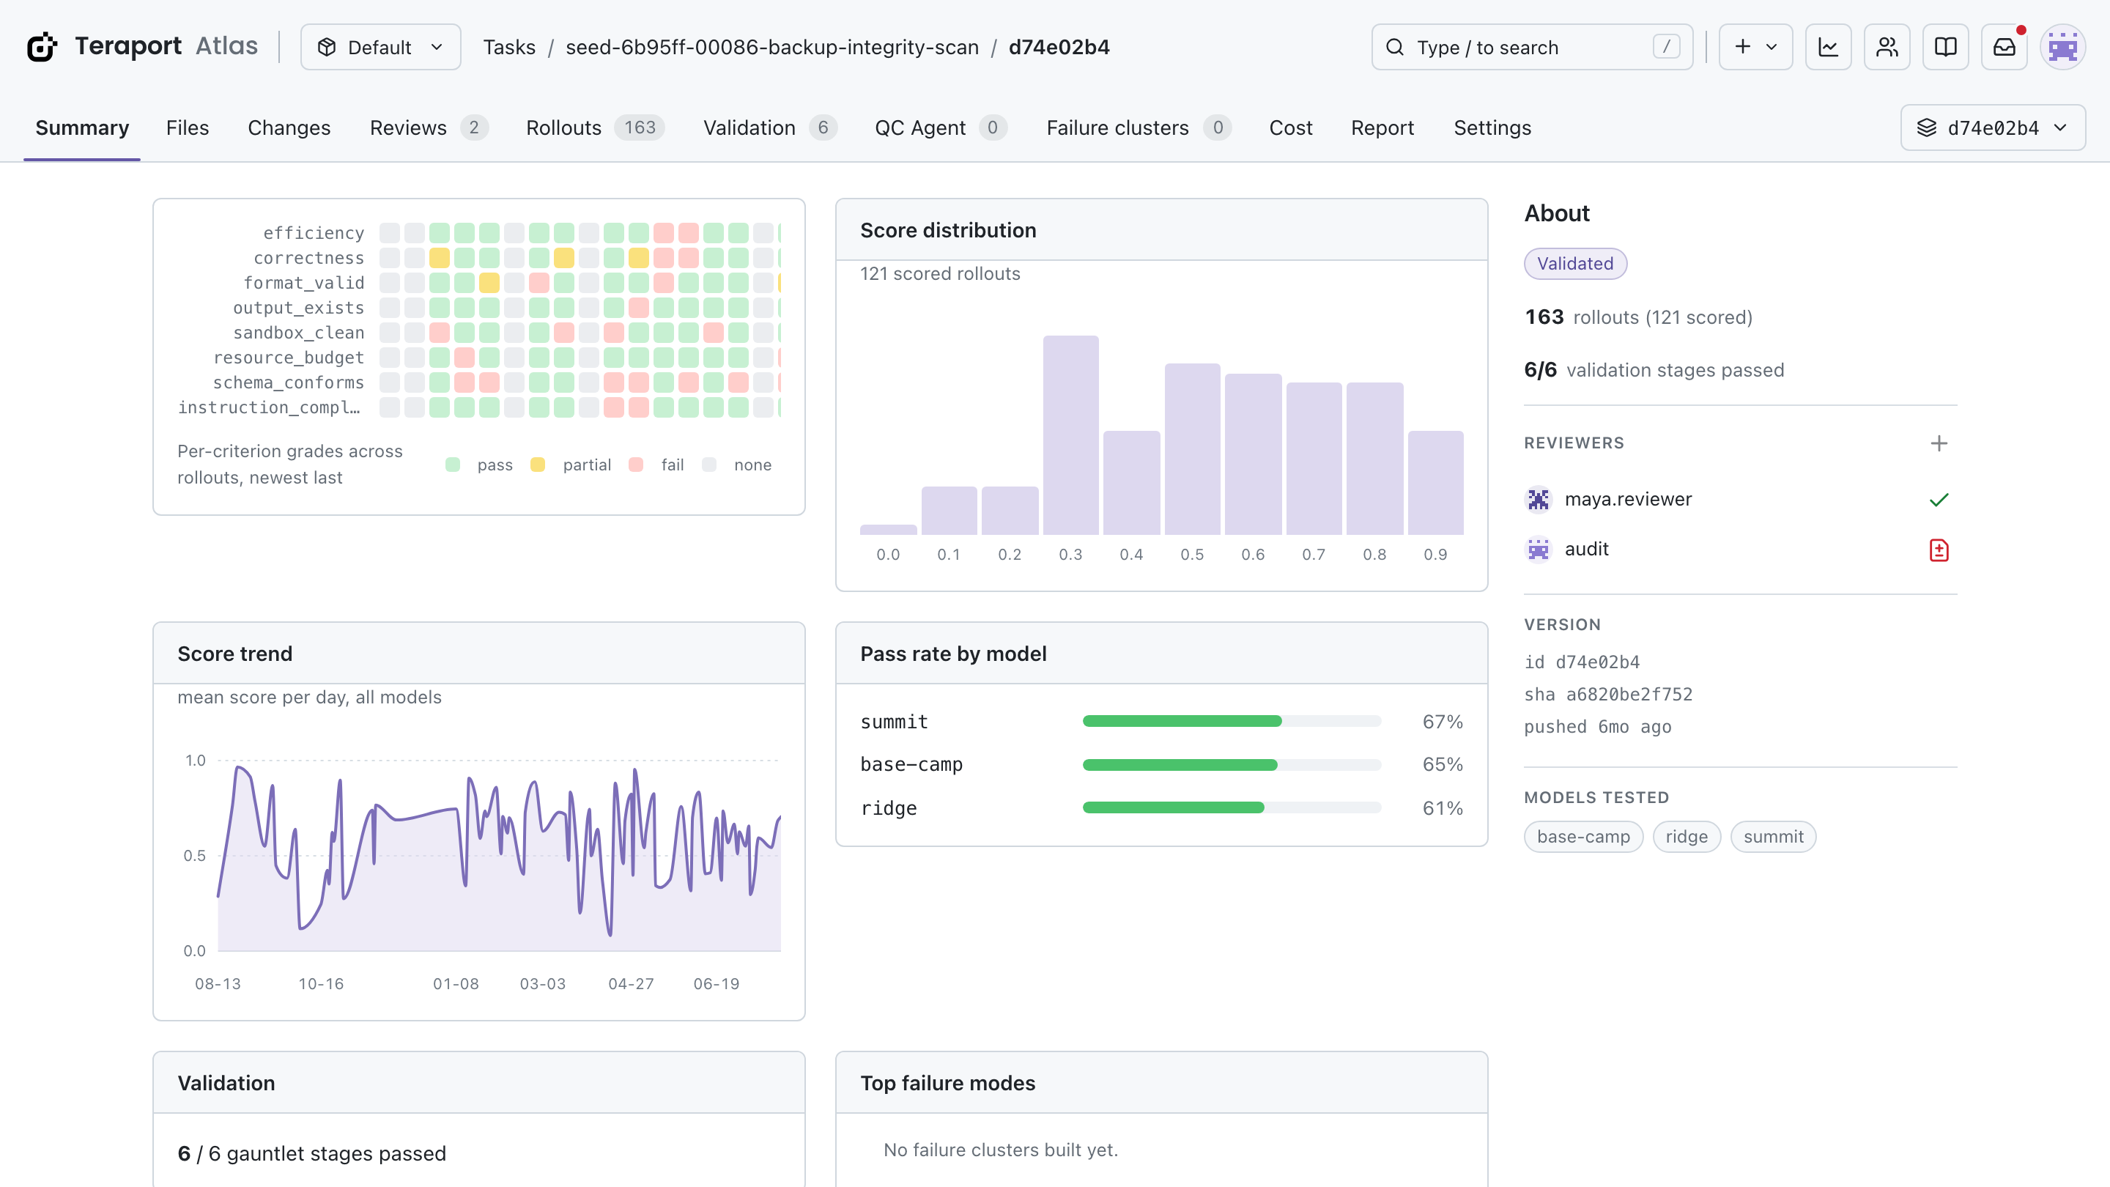Click the base-camp pass rate bar

[x=1231, y=764]
